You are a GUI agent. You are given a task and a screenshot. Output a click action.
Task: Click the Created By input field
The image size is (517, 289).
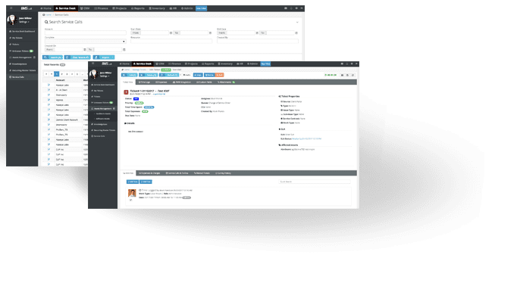pyautogui.click(x=258, y=41)
